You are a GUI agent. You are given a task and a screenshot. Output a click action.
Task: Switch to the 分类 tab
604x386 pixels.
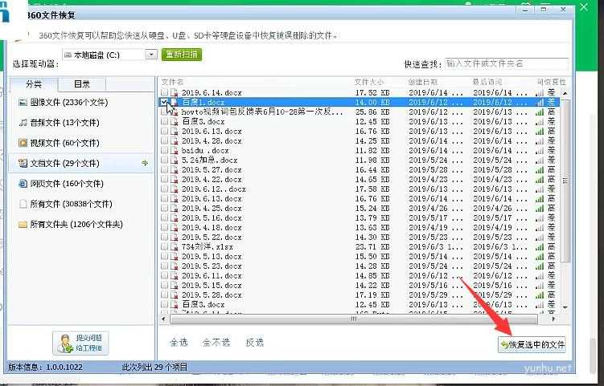click(x=34, y=84)
